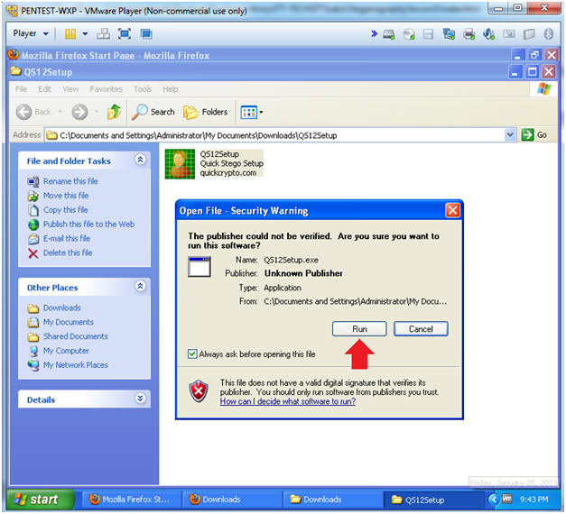Screen dimensions: 566x514
Task: Close the Open File Security Warning dialog
Action: pyautogui.click(x=452, y=210)
